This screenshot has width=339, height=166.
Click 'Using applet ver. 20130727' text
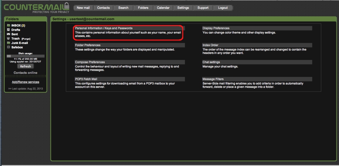(26, 62)
